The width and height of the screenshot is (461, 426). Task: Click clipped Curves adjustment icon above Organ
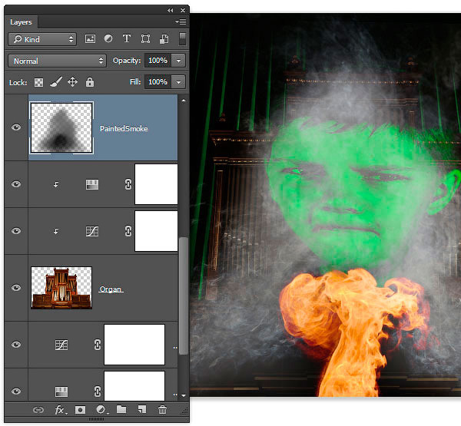92,231
